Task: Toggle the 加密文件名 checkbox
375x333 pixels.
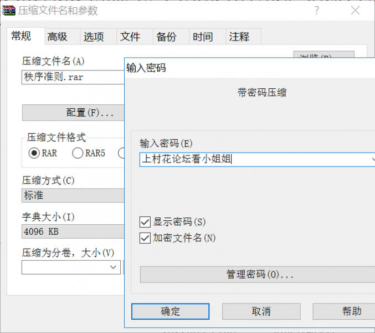Action: click(145, 238)
